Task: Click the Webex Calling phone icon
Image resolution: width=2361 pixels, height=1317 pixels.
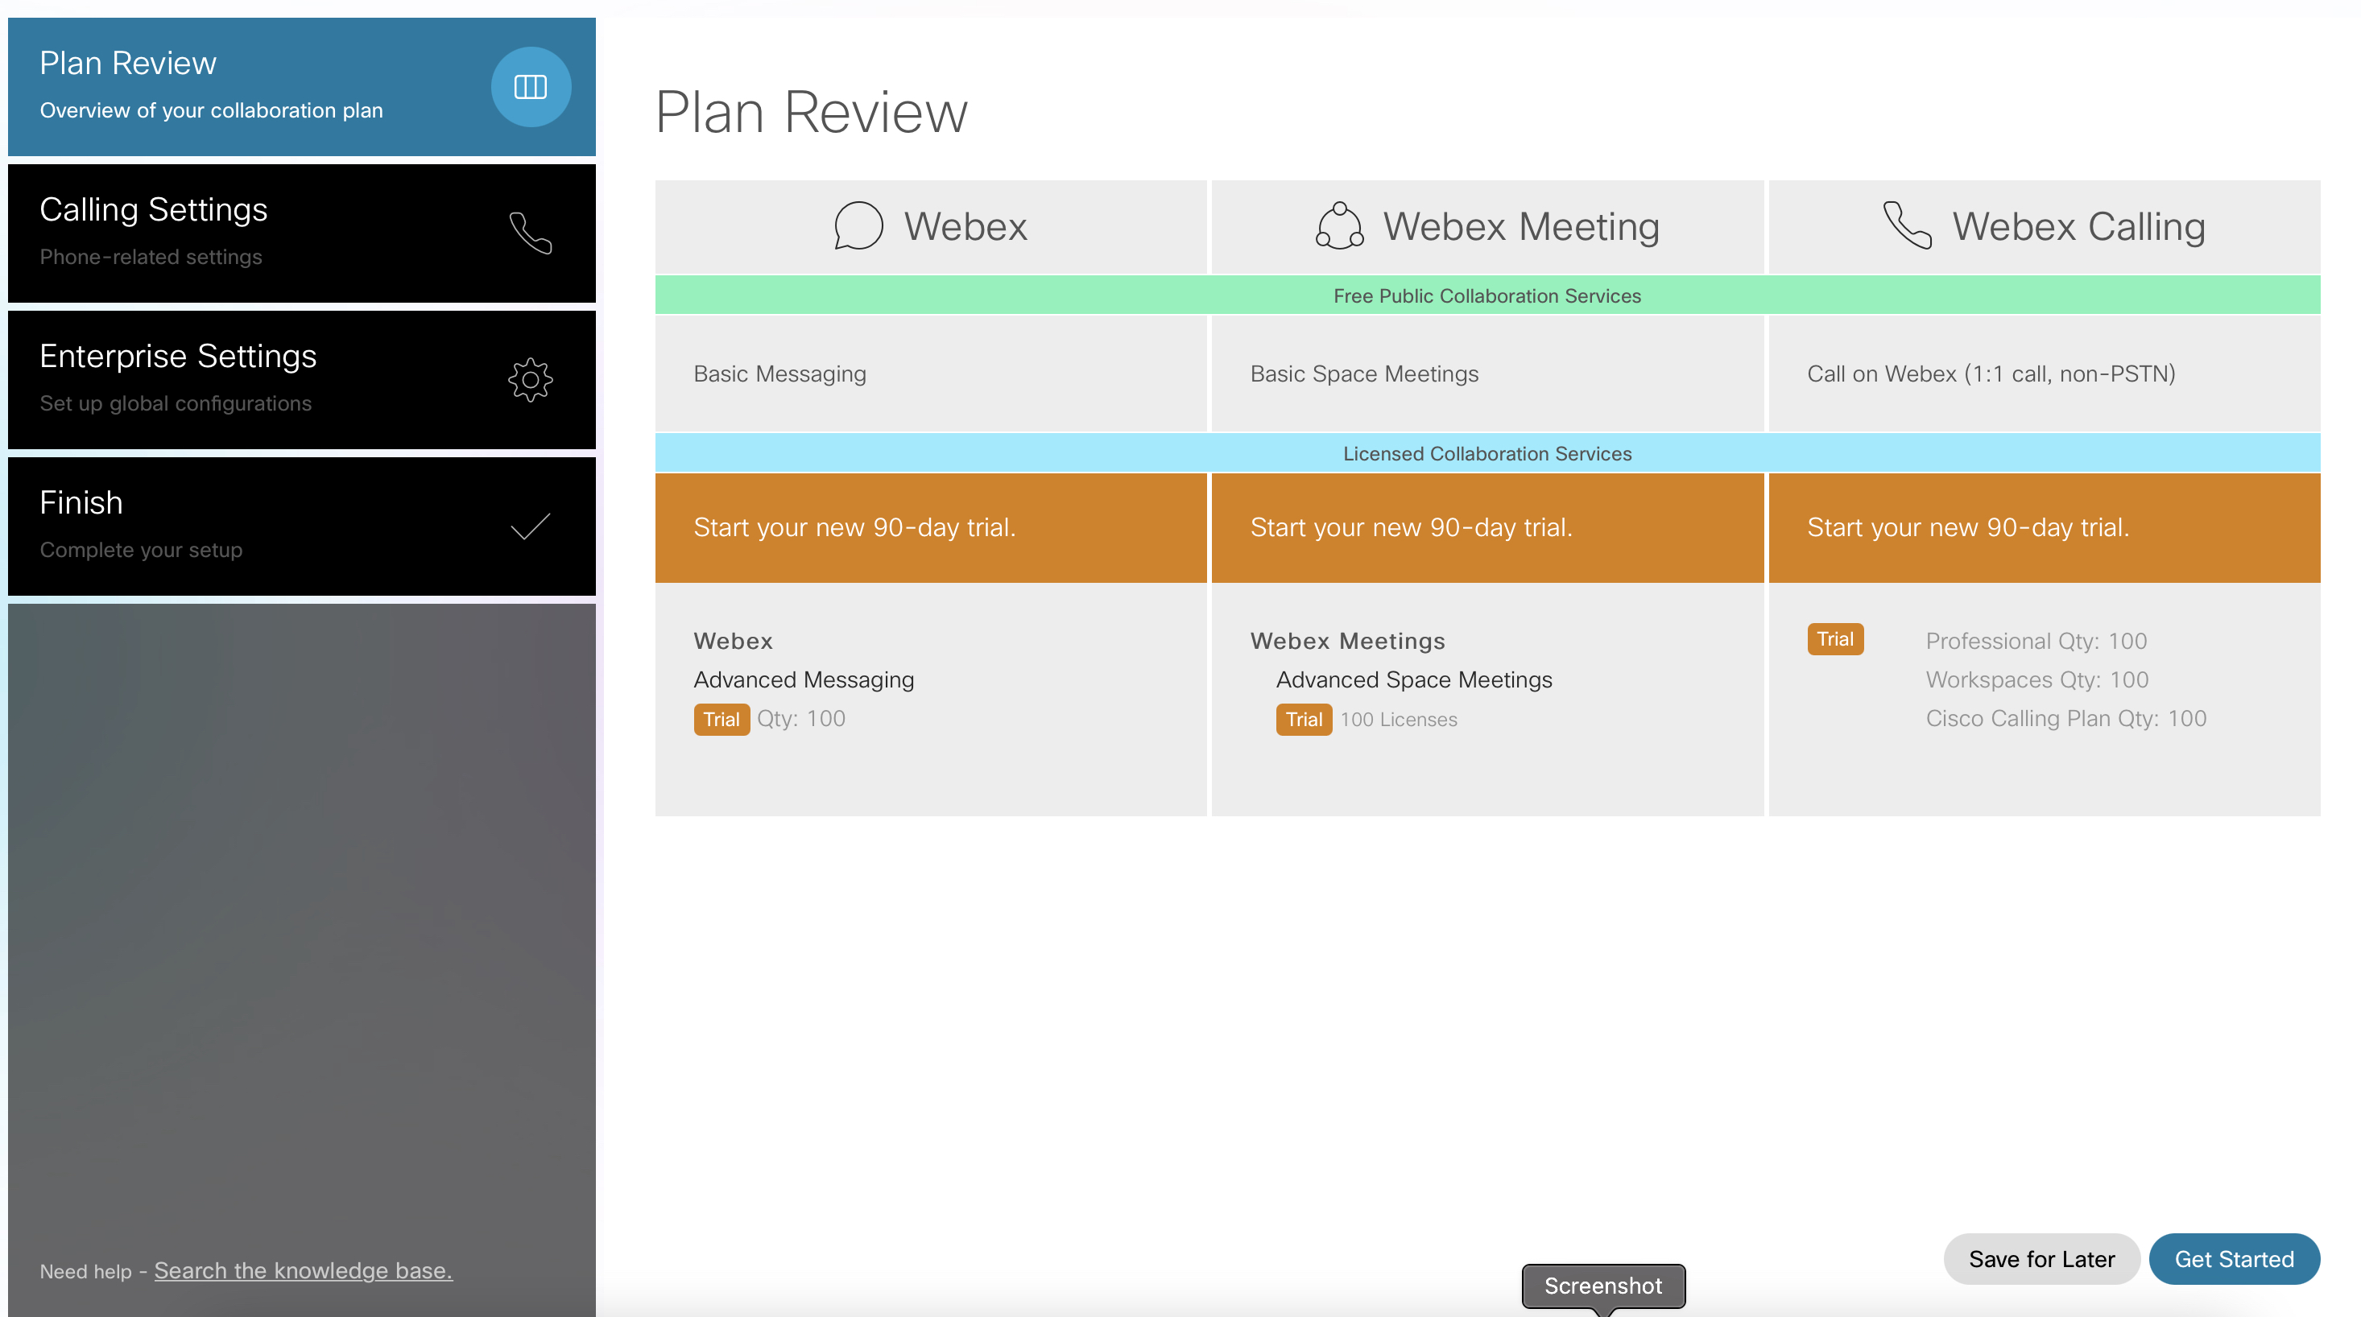Action: [x=1905, y=225]
